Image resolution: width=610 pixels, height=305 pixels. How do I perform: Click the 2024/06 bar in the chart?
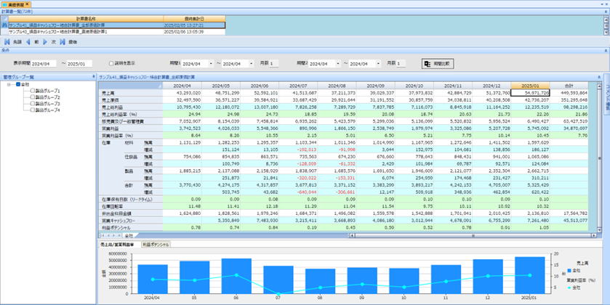point(236,276)
